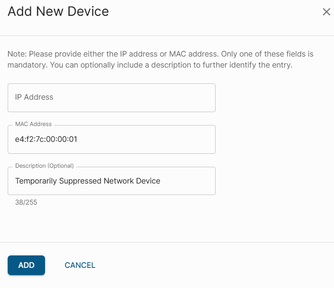The image size is (334, 288).
Task: Click the "Add New Device" dialog title
Action: [x=58, y=12]
